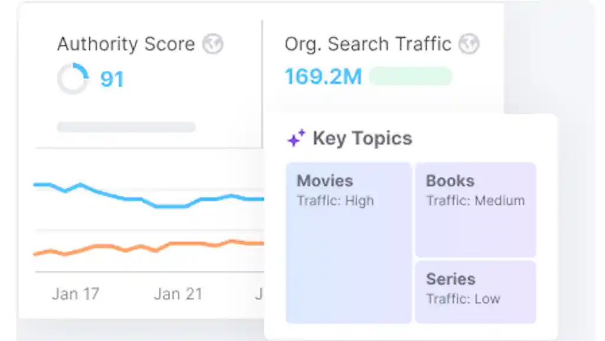Click the green bar next to 169.2M
Viewport: 605px width, 341px height.
[411, 76]
